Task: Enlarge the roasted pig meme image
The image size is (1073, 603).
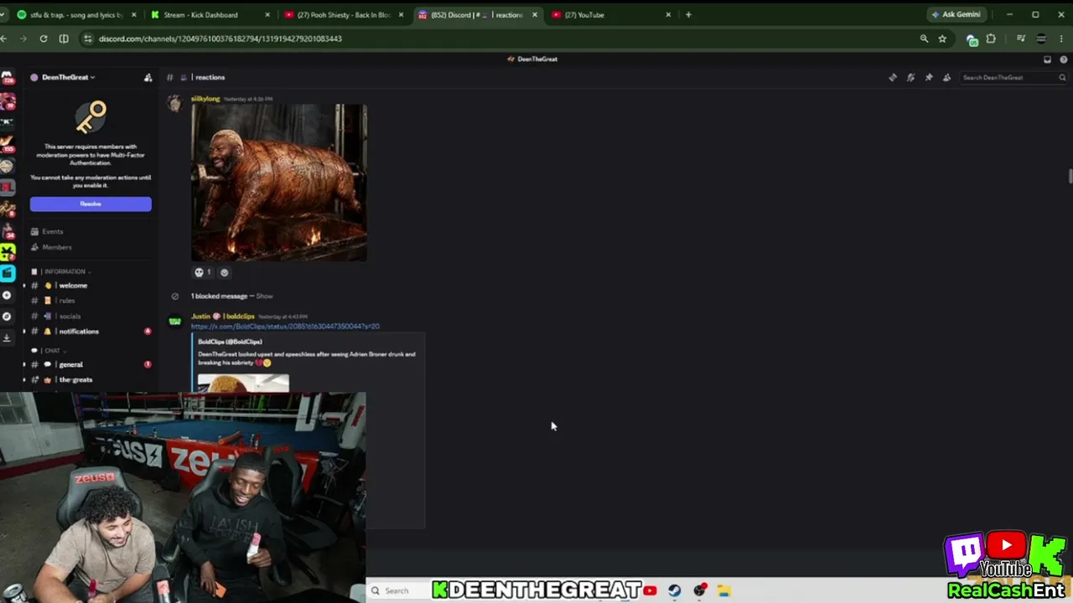Action: point(279,183)
